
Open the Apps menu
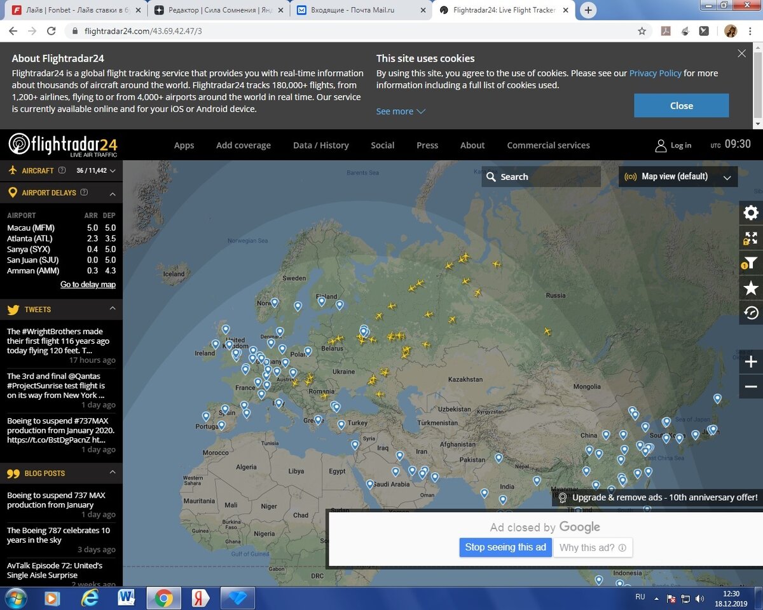pyautogui.click(x=184, y=145)
